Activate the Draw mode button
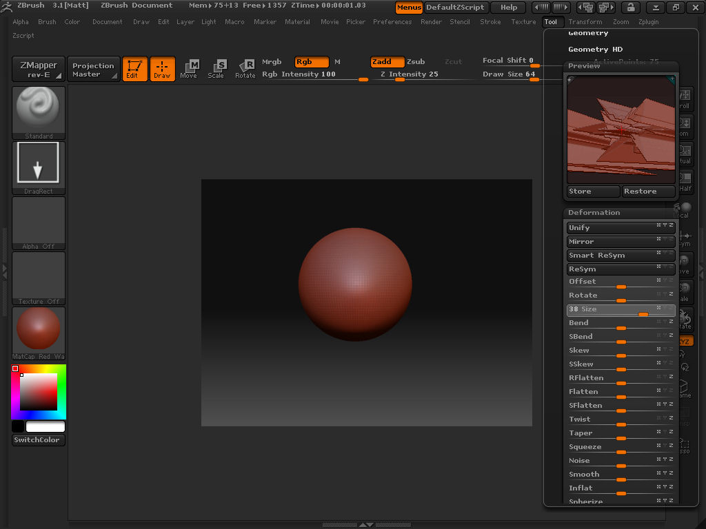Image resolution: width=706 pixels, height=529 pixels. 162,70
